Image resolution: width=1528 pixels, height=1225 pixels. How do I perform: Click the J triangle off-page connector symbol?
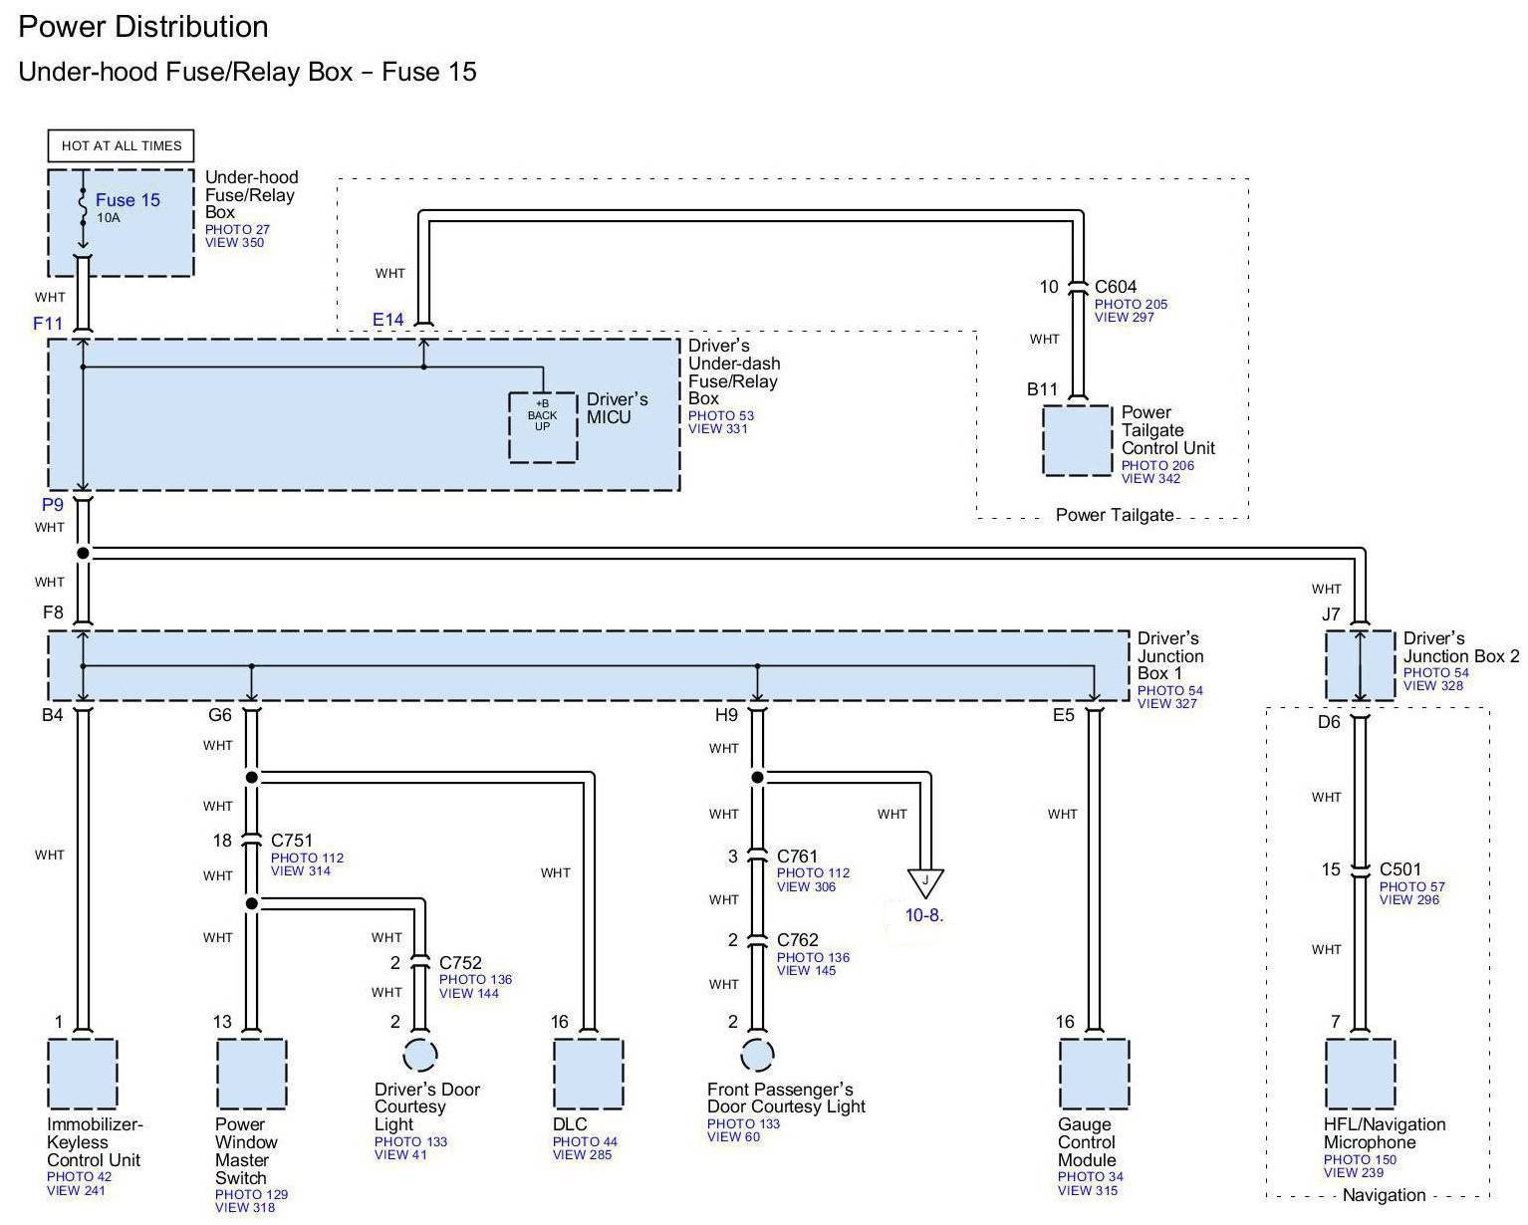coord(925,882)
